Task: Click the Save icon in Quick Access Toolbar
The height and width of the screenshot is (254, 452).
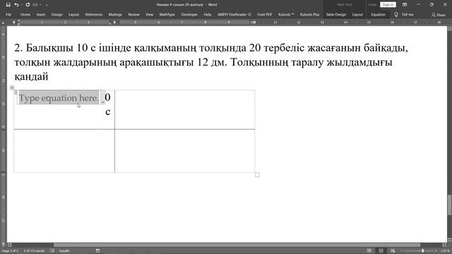Action: pyautogui.click(x=8, y=5)
